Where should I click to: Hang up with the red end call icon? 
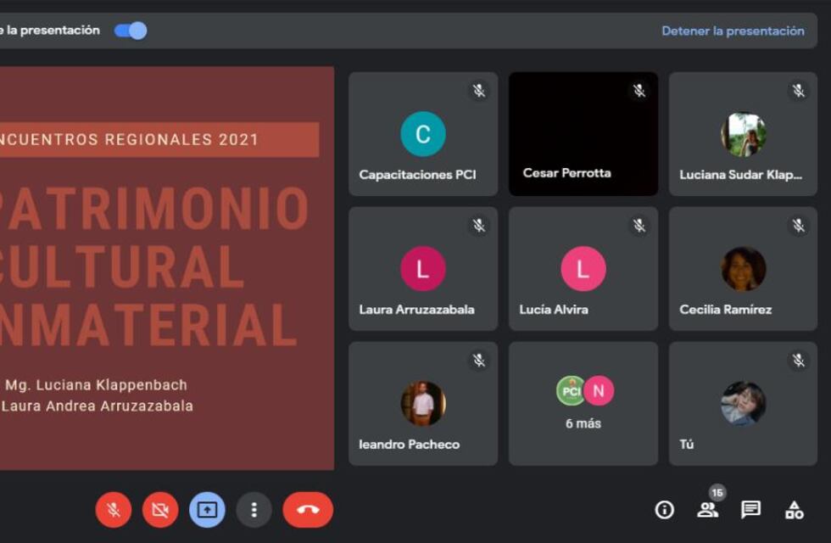point(307,510)
